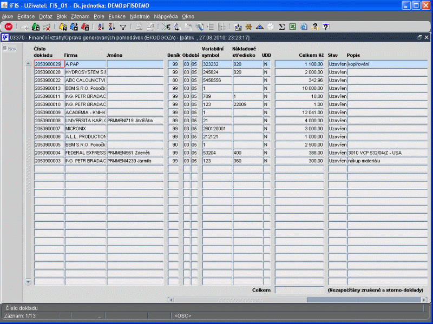Click description 3010 VCP 532/04/Z - USA

387,153
